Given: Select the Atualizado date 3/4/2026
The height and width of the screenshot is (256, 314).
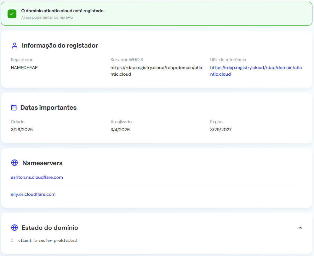Looking at the screenshot, I should (x=120, y=130).
